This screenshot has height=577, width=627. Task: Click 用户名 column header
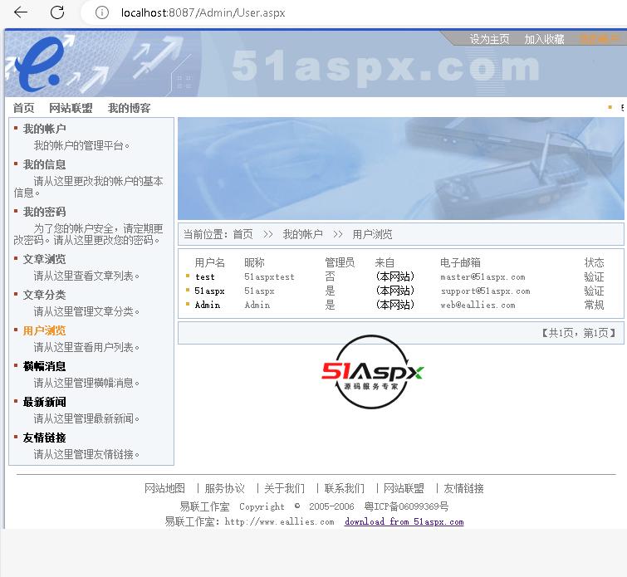(x=209, y=262)
